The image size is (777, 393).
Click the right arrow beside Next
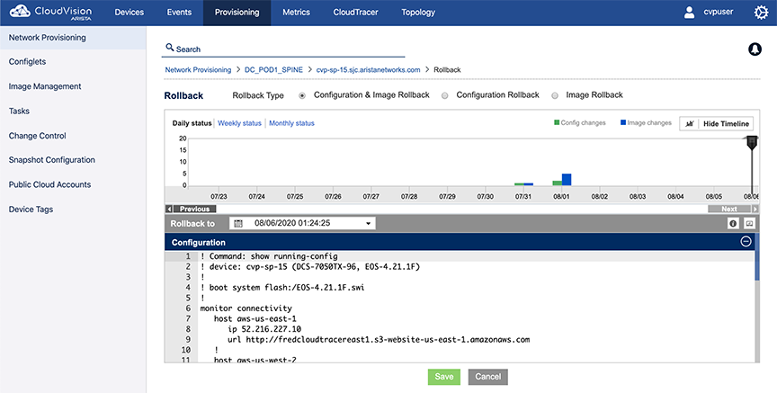[x=755, y=210]
